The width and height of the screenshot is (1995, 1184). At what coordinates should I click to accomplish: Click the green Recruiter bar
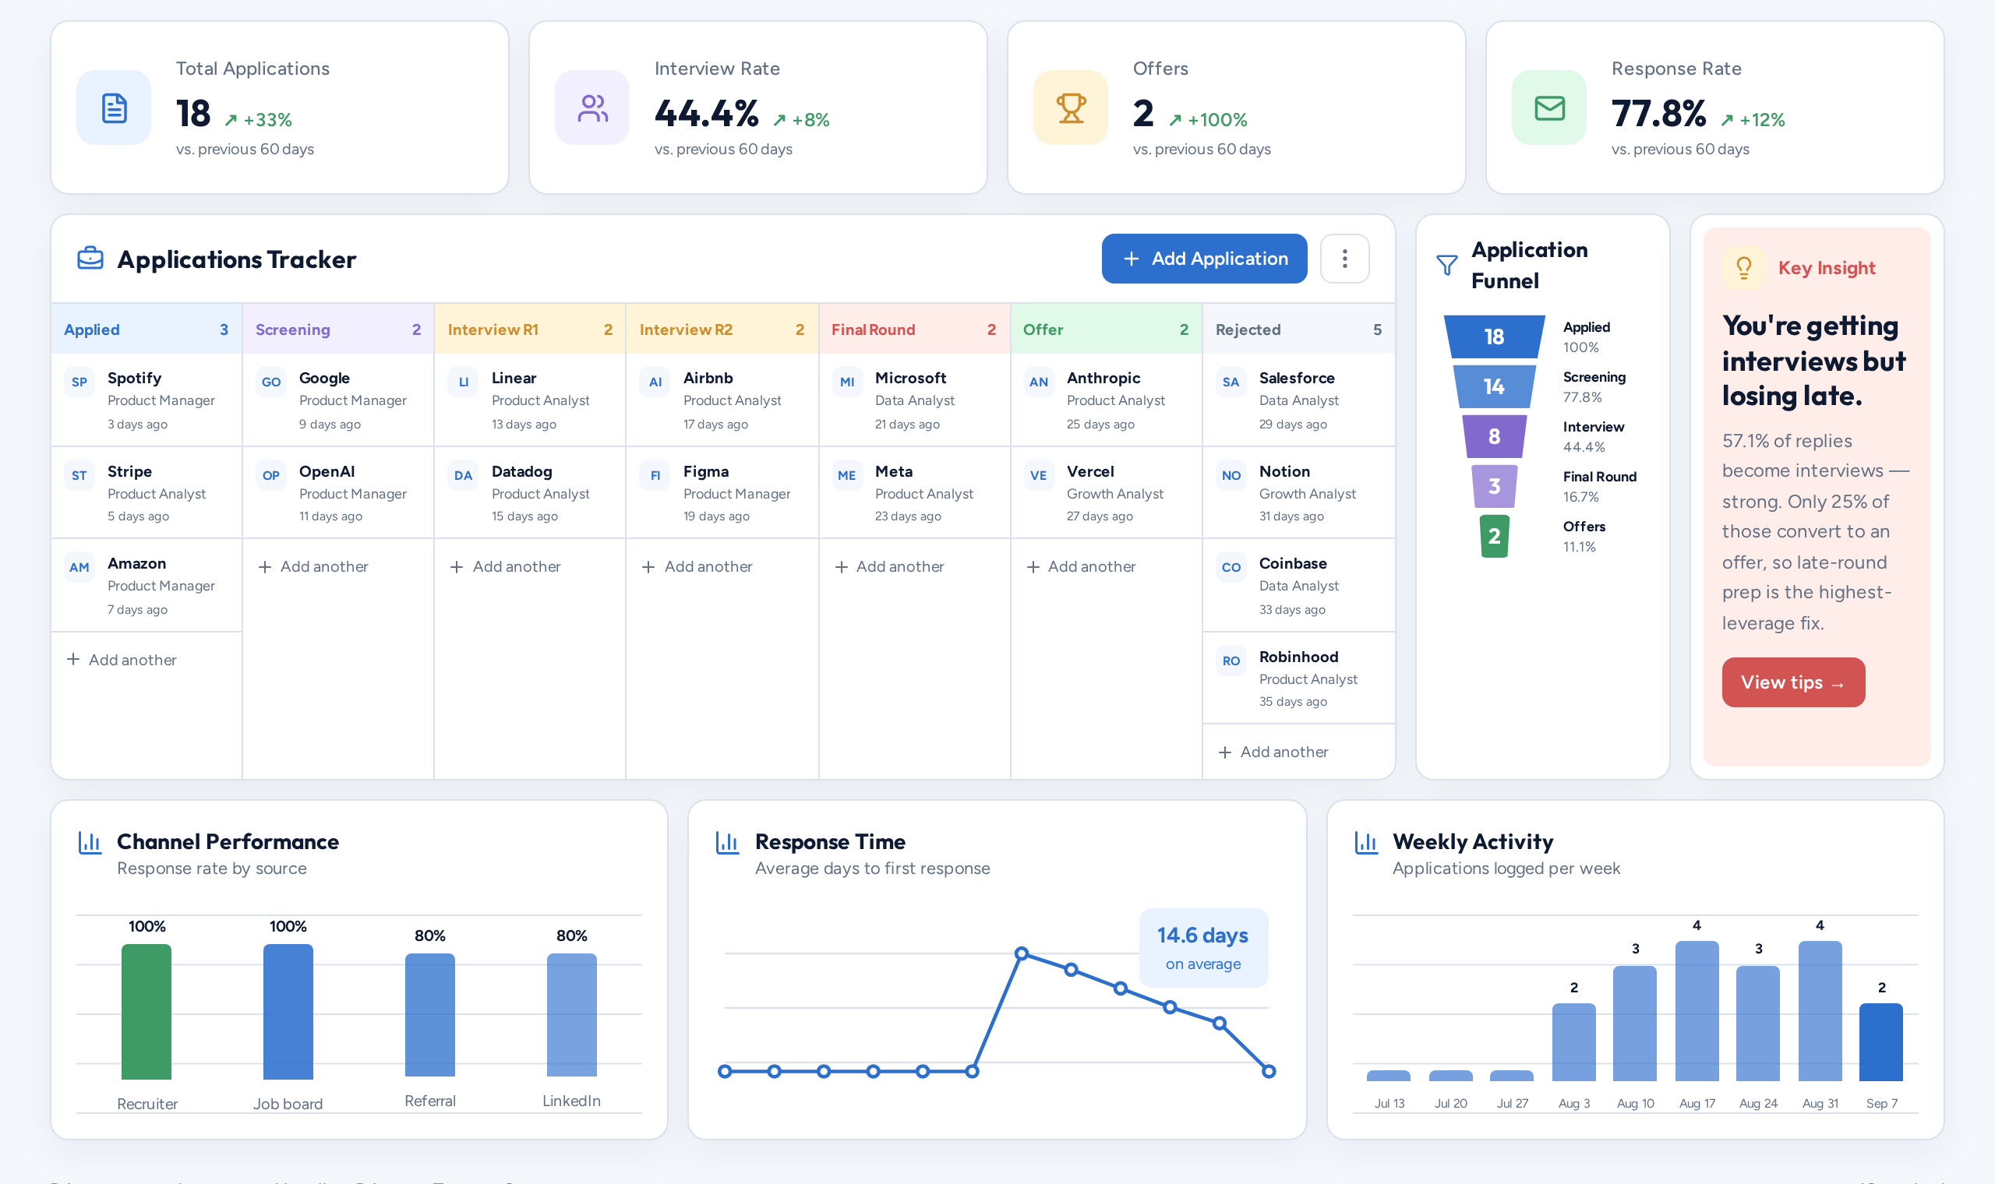[146, 1012]
